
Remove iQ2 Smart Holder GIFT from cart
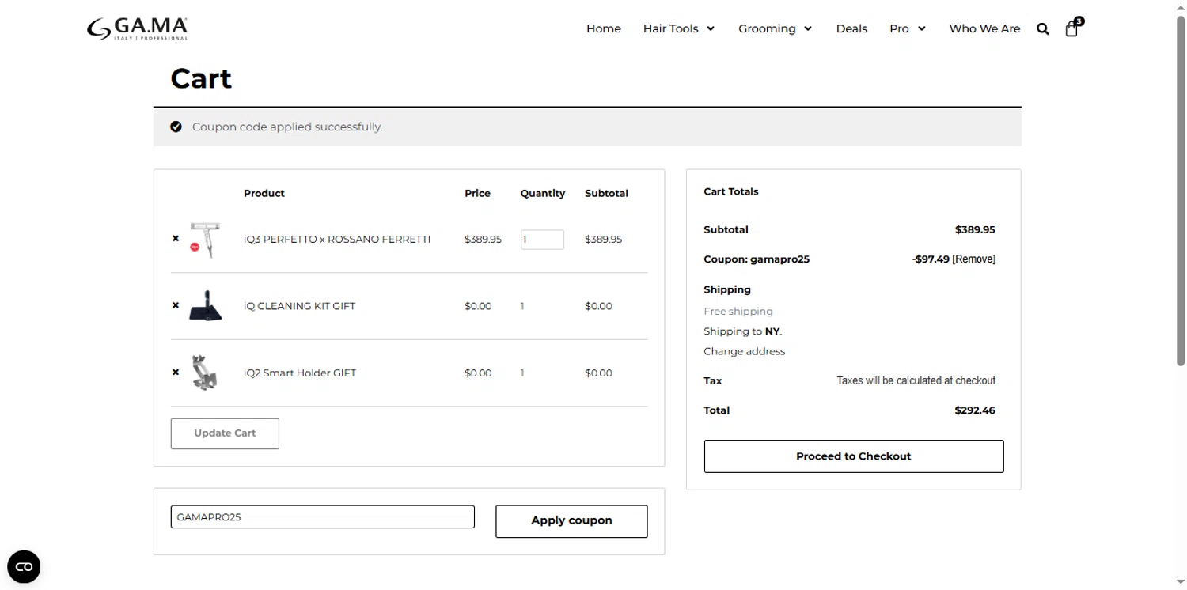[176, 373]
